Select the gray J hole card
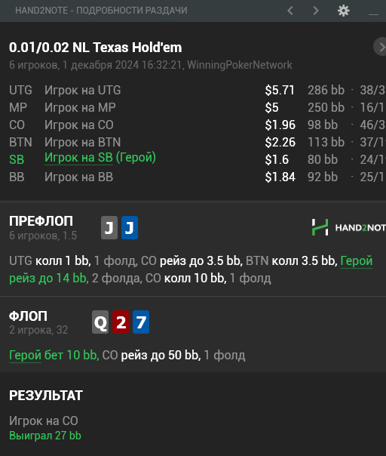The width and height of the screenshot is (386, 456). click(109, 227)
